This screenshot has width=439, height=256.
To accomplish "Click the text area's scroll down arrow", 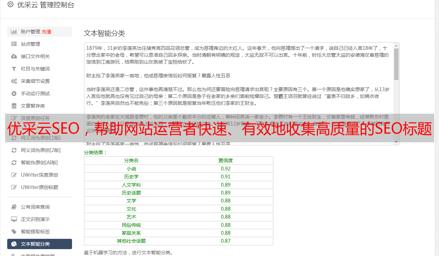I will (396, 142).
